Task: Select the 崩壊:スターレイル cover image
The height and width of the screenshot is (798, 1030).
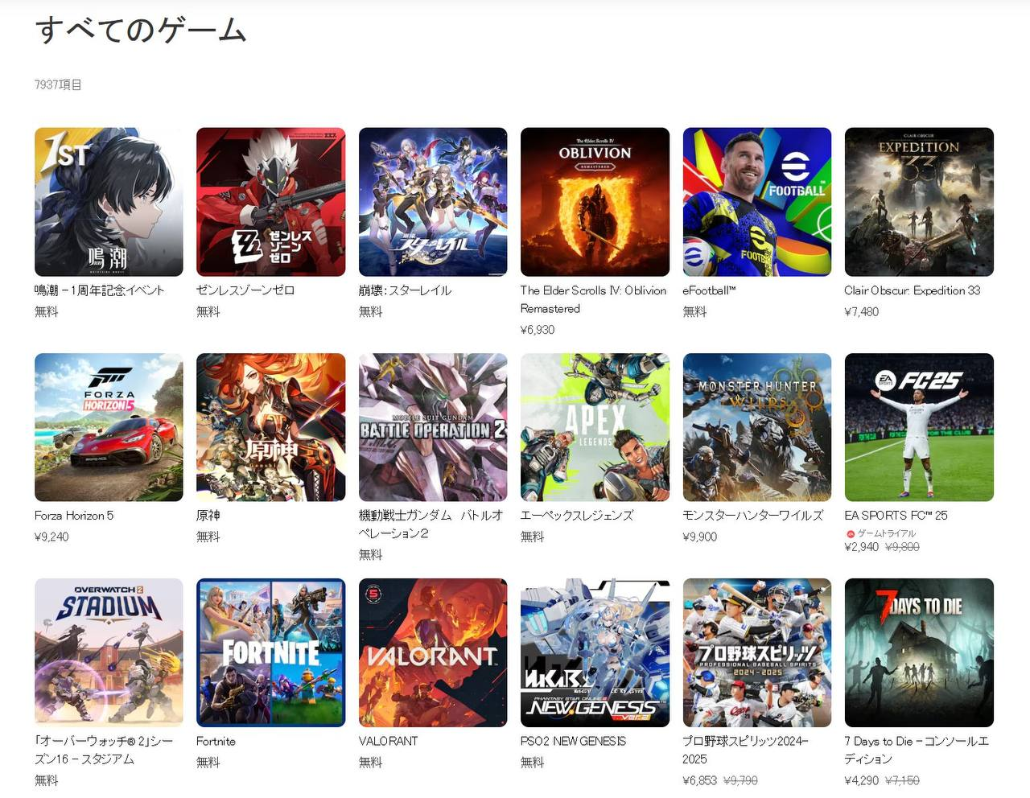Action: (x=433, y=202)
